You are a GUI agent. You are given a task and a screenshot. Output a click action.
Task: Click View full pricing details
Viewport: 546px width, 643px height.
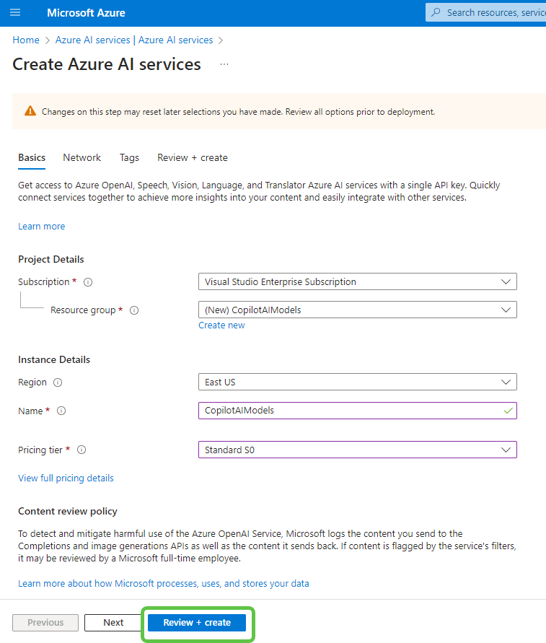tap(66, 478)
